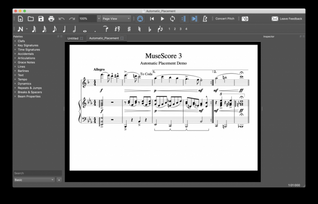Select voice 2

175,29
